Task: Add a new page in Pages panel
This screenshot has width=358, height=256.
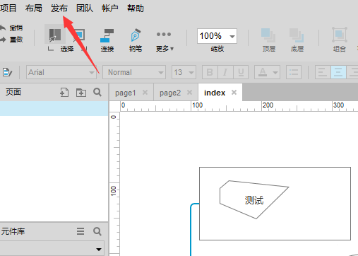Action: 64,93
